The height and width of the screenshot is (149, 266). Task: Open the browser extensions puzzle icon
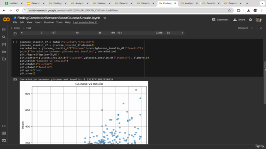(x=239, y=10)
